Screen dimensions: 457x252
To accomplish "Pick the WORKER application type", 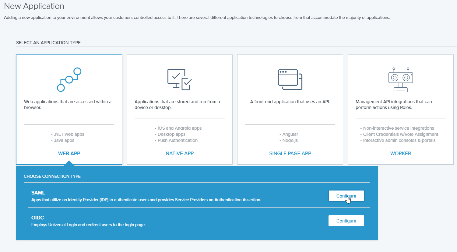I will pos(400,153).
